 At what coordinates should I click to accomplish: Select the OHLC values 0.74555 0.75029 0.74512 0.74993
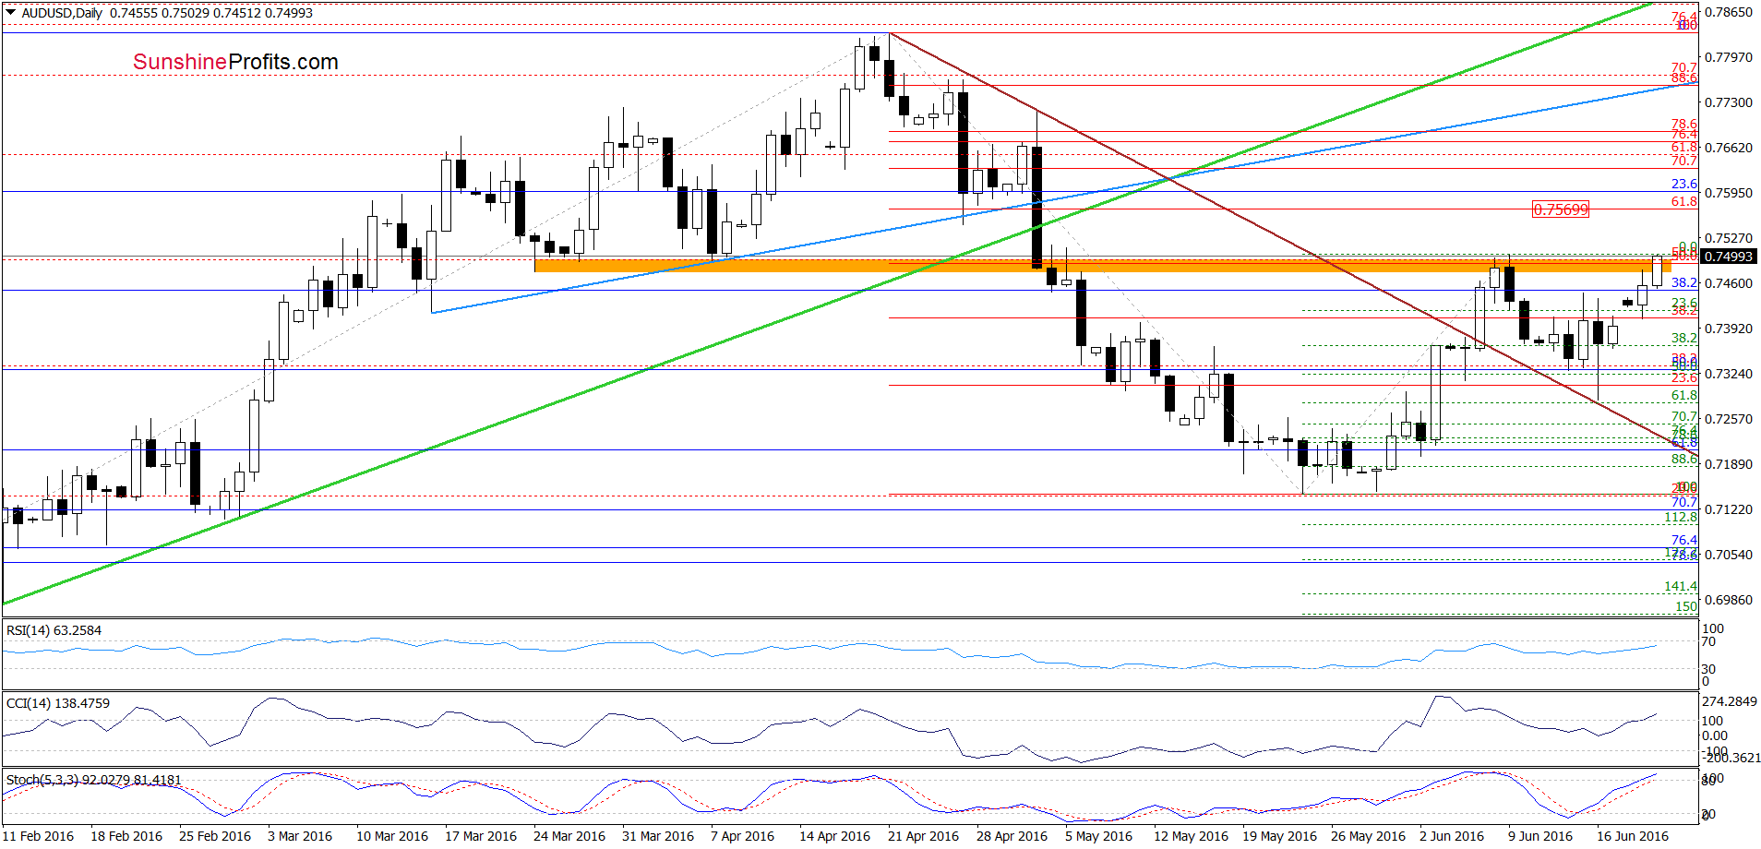[x=211, y=13]
